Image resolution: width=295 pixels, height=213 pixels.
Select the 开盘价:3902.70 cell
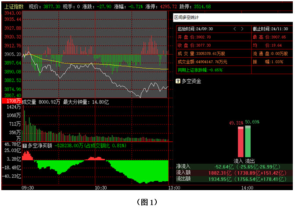click(214, 37)
